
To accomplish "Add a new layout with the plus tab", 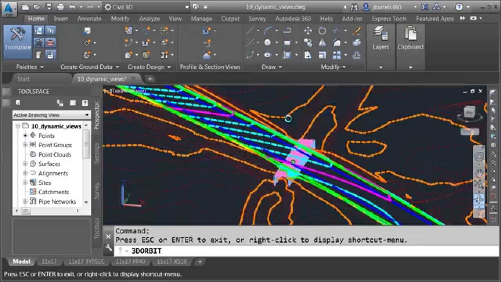I will click(200, 262).
